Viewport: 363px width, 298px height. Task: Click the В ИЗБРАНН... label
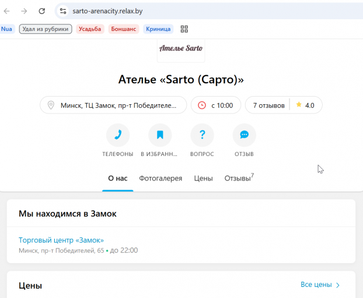(159, 154)
